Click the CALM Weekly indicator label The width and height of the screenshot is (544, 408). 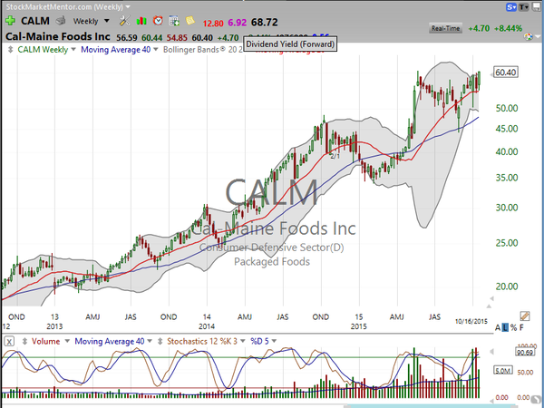43,50
